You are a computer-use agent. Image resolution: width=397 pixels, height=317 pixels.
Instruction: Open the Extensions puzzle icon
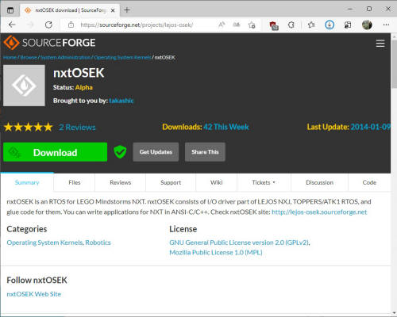pyautogui.click(x=291, y=25)
